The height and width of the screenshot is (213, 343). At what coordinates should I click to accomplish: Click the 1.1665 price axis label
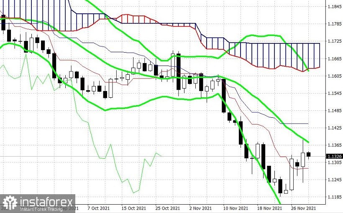335,58
